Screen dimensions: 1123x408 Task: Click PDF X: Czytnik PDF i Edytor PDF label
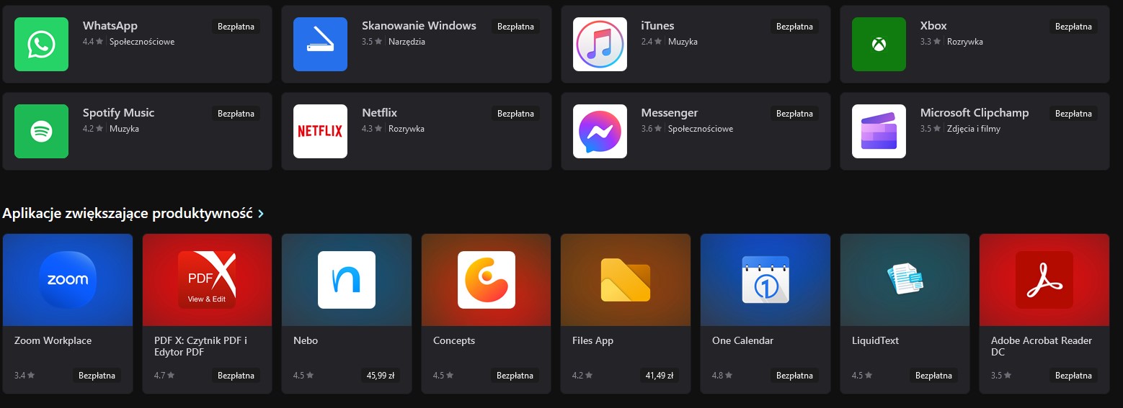click(x=200, y=347)
